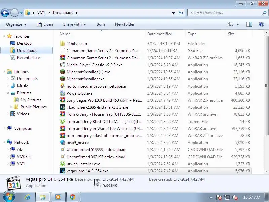This screenshot has width=269, height=202.
Task: Select Unconfirmed 519999.crdownload icon
Action: [63, 149]
